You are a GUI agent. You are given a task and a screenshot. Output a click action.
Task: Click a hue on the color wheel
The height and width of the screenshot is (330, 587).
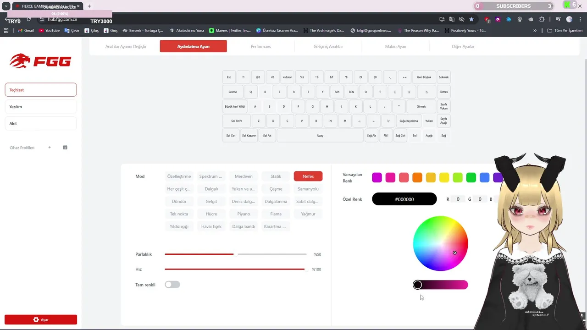[x=440, y=243]
